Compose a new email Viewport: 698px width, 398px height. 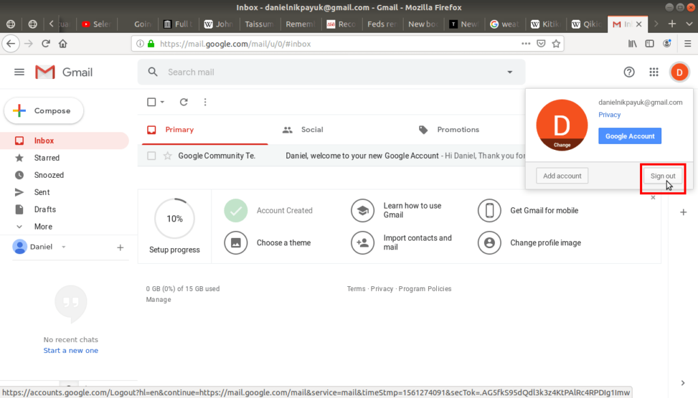[x=44, y=111]
